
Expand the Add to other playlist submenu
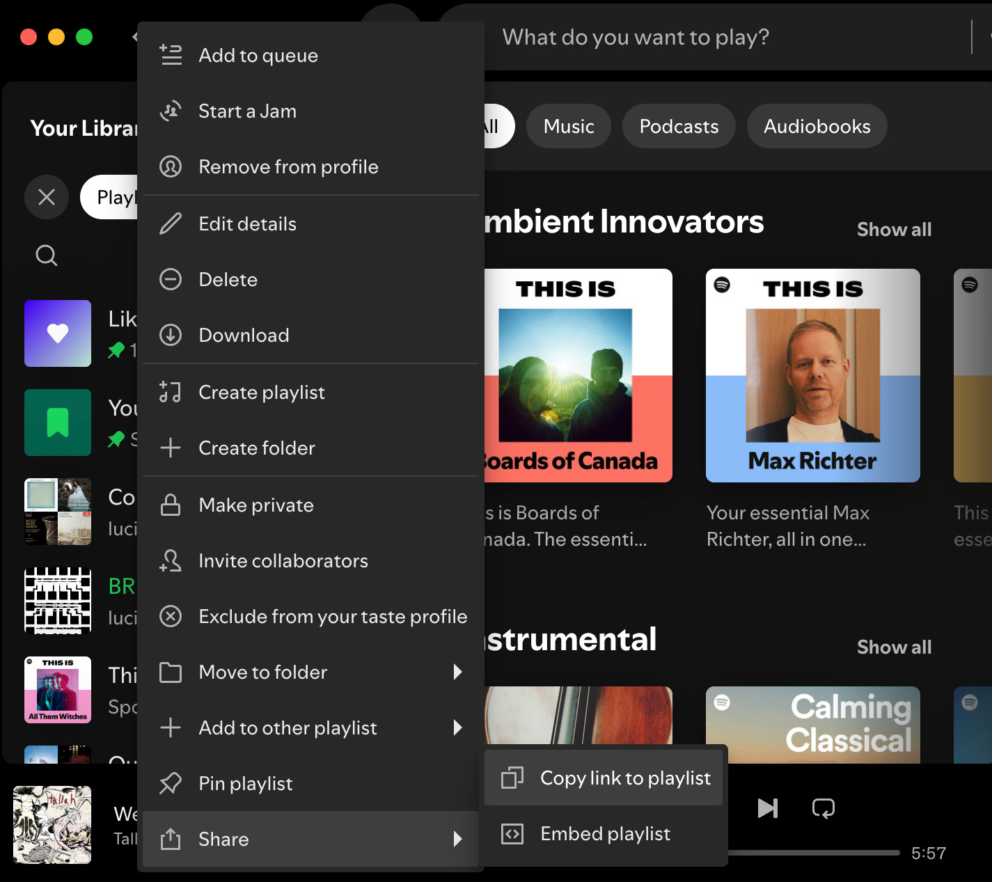457,727
